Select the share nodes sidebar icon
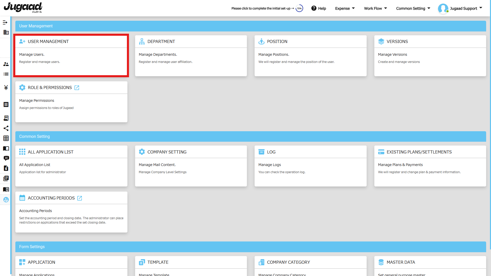 (x=6, y=128)
